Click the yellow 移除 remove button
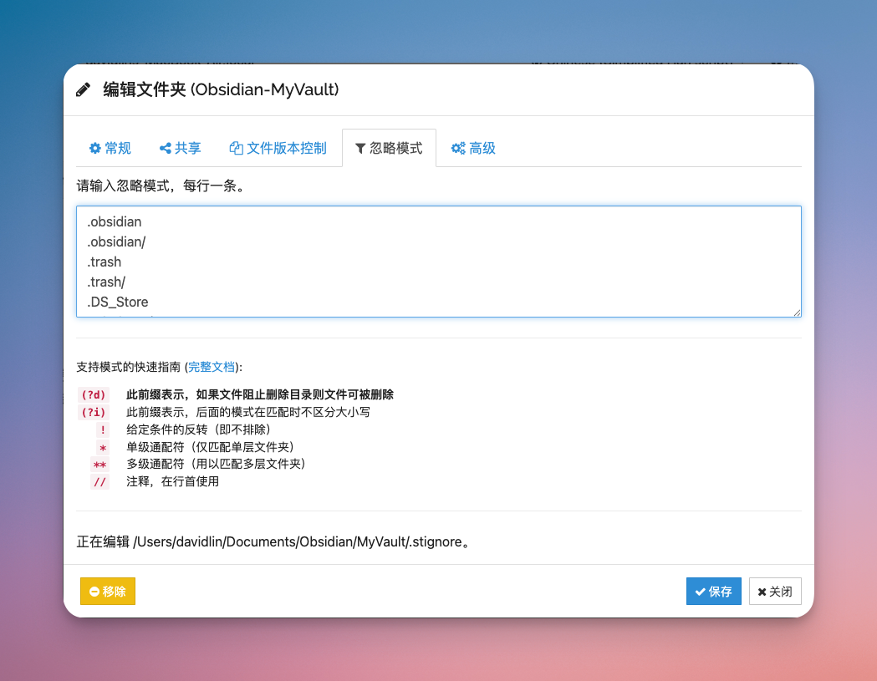 (108, 591)
